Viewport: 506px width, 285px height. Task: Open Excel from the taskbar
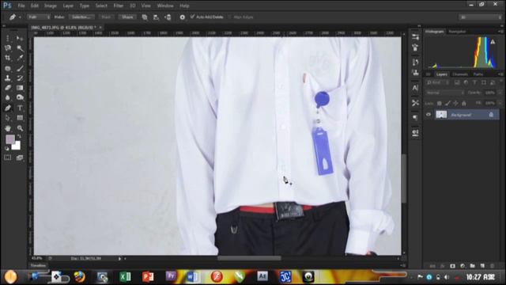(125, 277)
